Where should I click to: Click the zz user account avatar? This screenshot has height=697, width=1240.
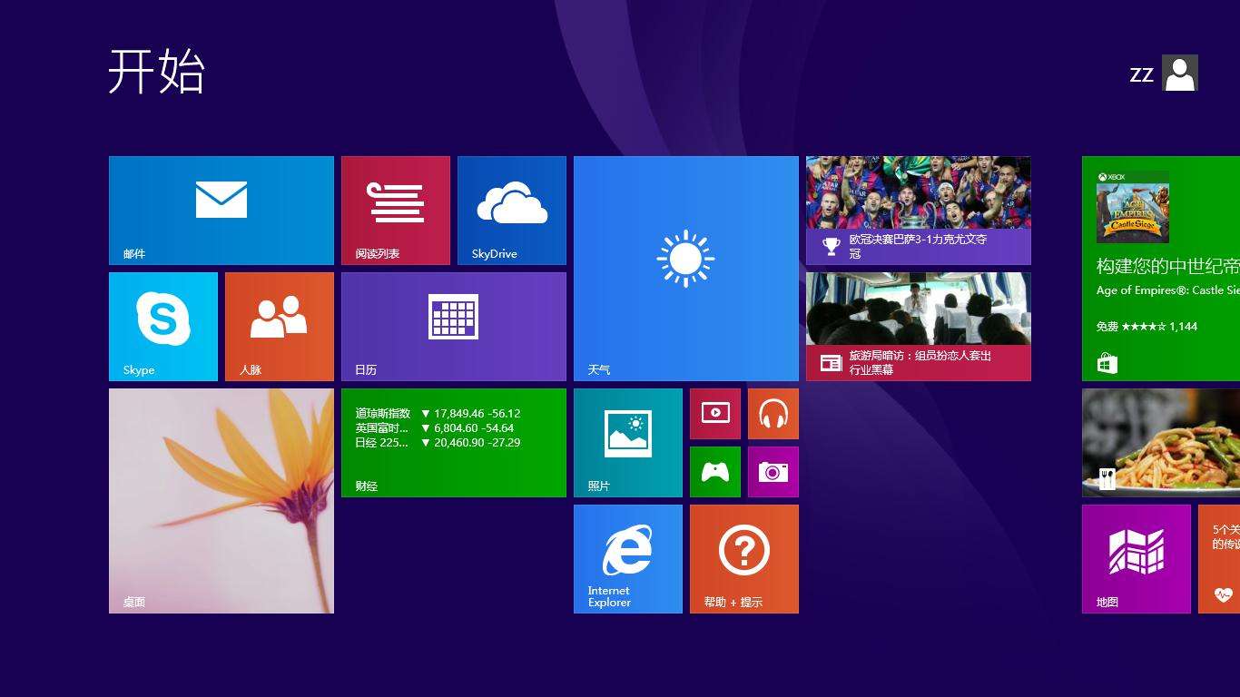(1179, 73)
